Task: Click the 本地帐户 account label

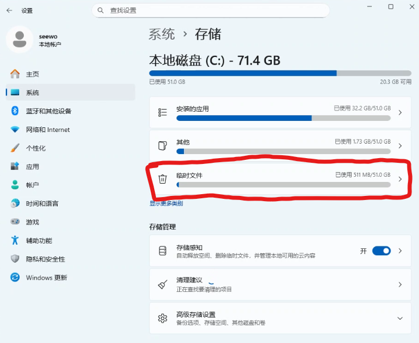Action: [50, 44]
